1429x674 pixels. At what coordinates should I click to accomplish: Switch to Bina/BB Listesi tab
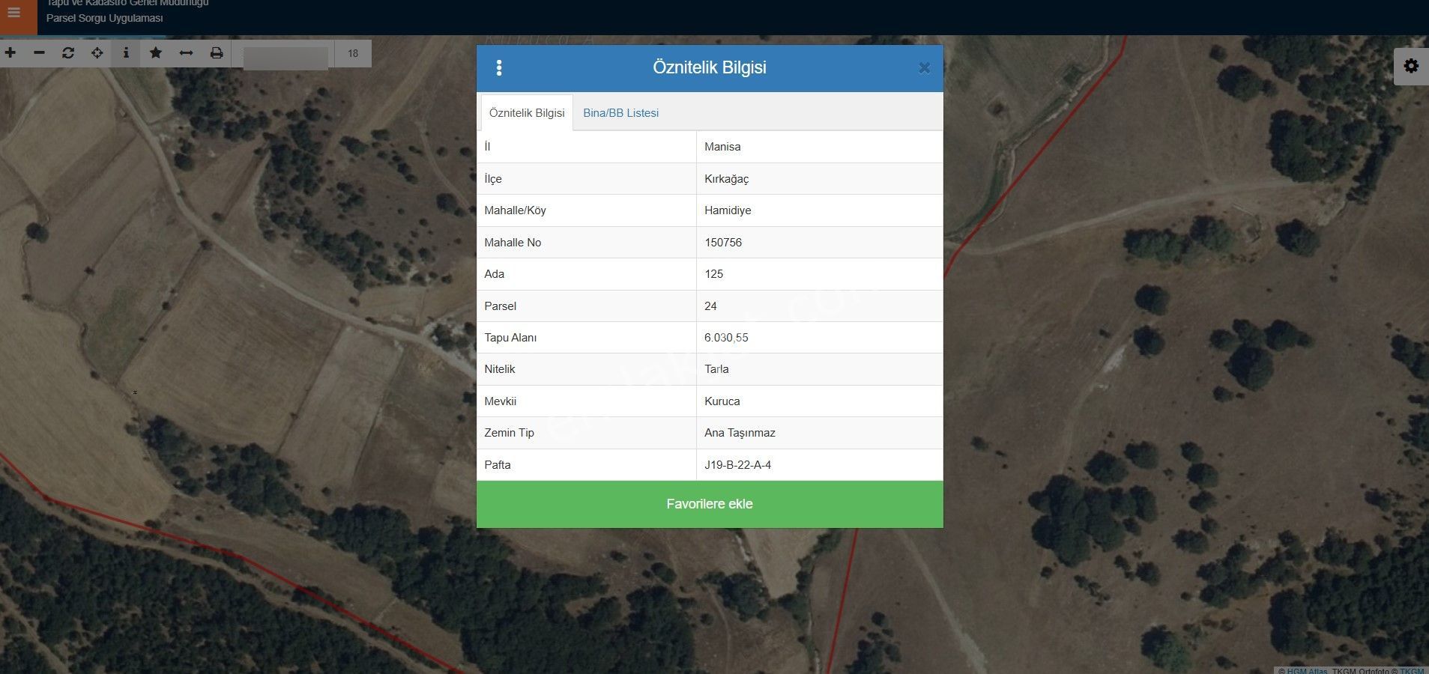(620, 113)
